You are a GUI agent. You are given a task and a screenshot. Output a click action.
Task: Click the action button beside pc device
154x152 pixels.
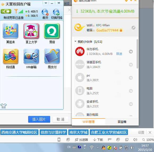click(x=131, y=78)
